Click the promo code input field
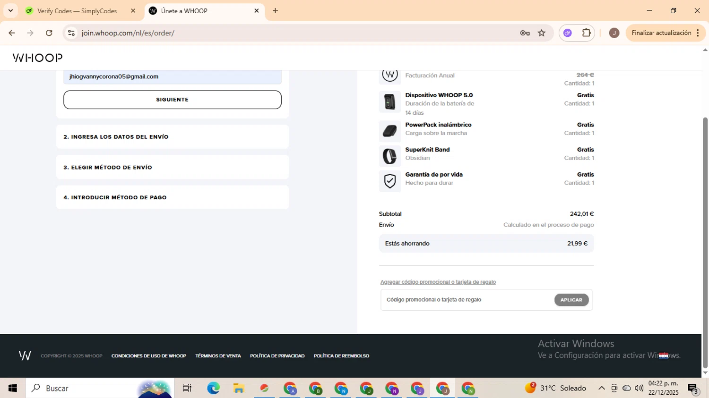This screenshot has height=398, width=709. pos(467,300)
